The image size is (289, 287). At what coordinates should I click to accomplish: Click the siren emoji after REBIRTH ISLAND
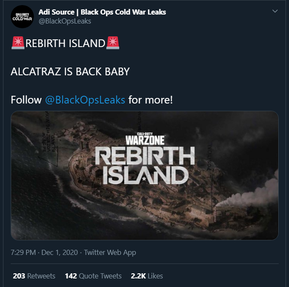pos(113,43)
